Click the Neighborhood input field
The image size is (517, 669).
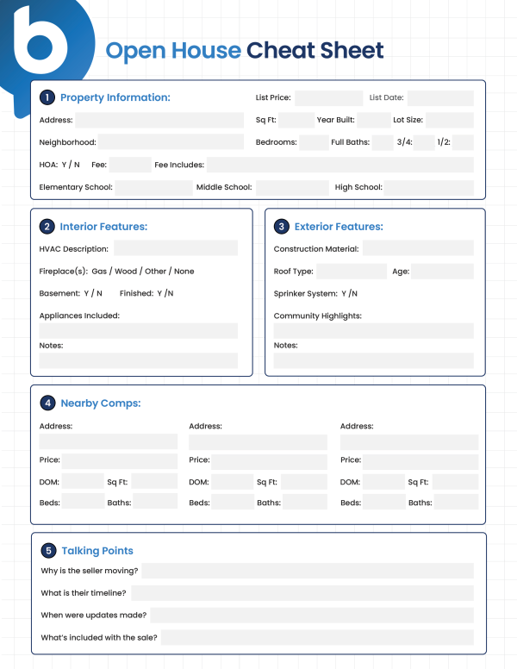click(171, 142)
